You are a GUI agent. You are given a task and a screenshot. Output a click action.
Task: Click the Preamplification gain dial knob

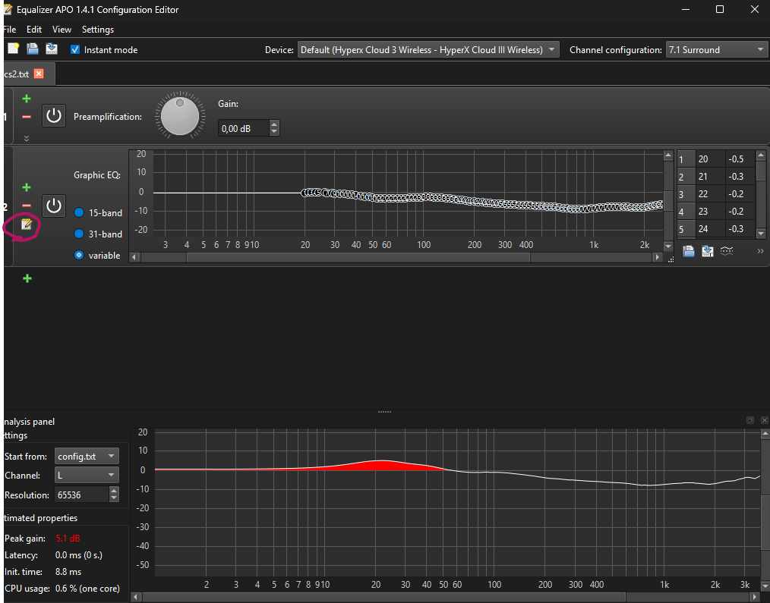click(x=180, y=116)
